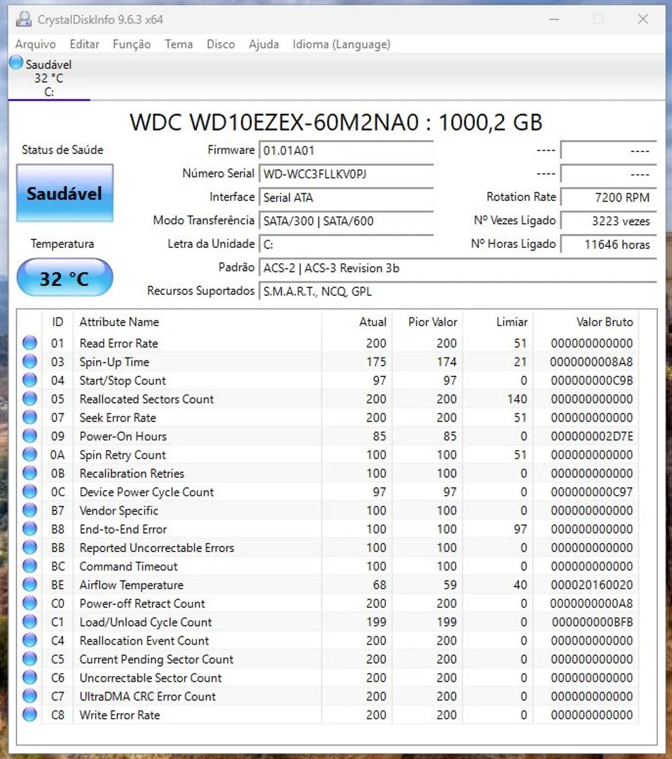Click status circle for Spin Retry Count row
Image resolution: width=672 pixels, height=759 pixels.
30,454
